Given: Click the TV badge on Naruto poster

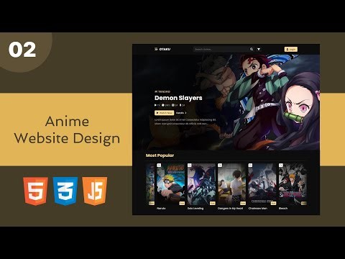Looking at the screenshot, I should (x=159, y=165).
